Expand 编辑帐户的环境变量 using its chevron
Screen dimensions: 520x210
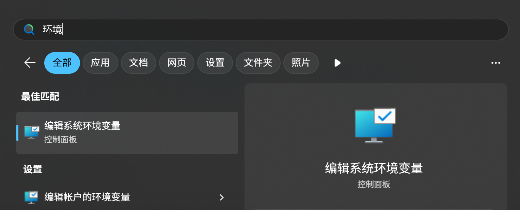pos(222,197)
